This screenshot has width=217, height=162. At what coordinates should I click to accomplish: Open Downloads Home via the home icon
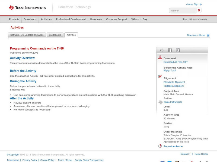pos(208,35)
